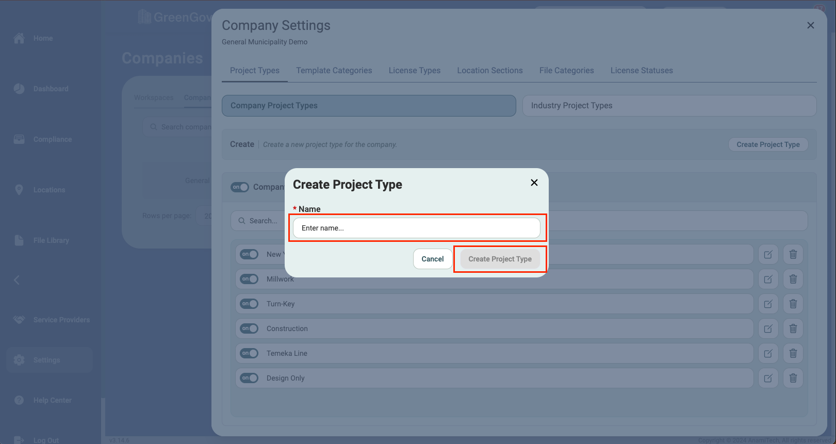Disable the Construction project type switch
Image resolution: width=836 pixels, height=444 pixels.
249,328
